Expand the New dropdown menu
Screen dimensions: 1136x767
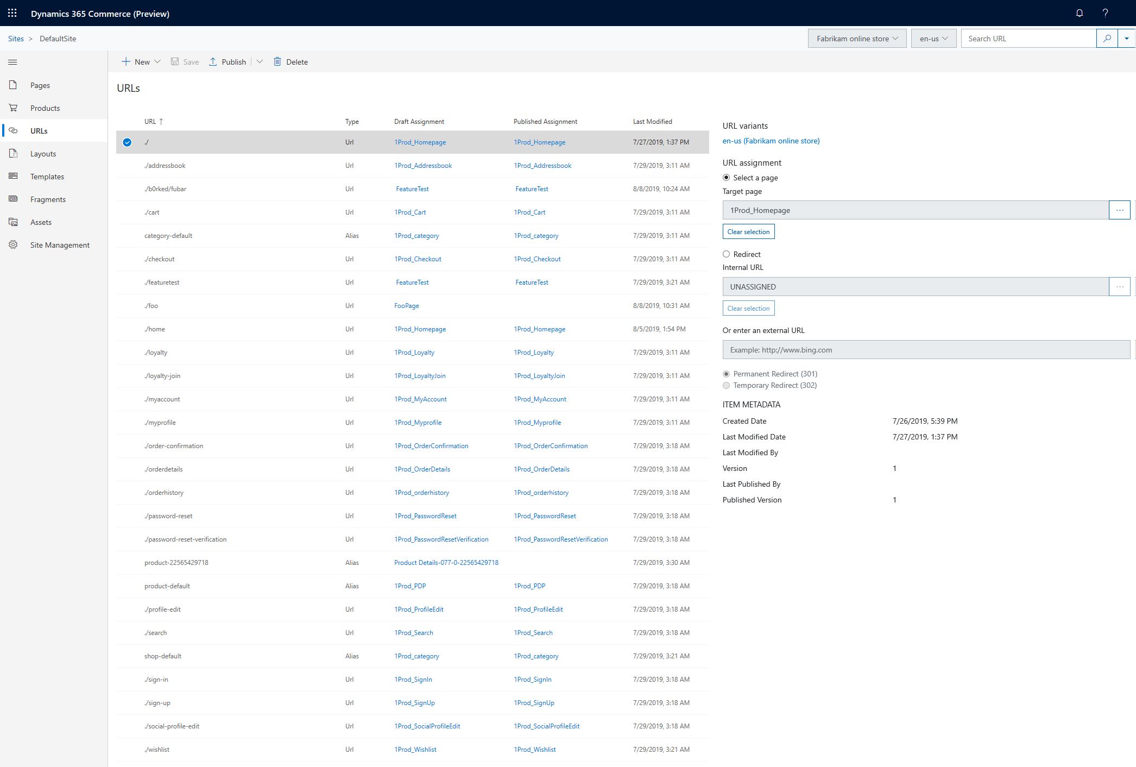point(156,61)
